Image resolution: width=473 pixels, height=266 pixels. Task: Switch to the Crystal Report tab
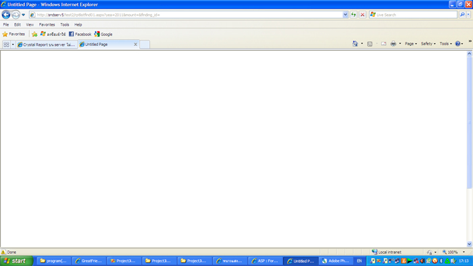47,45
